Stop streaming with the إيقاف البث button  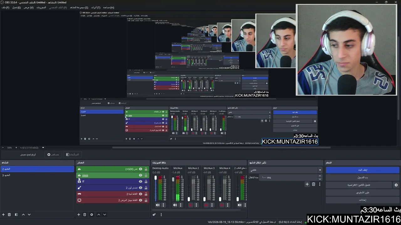pyautogui.click(x=362, y=170)
